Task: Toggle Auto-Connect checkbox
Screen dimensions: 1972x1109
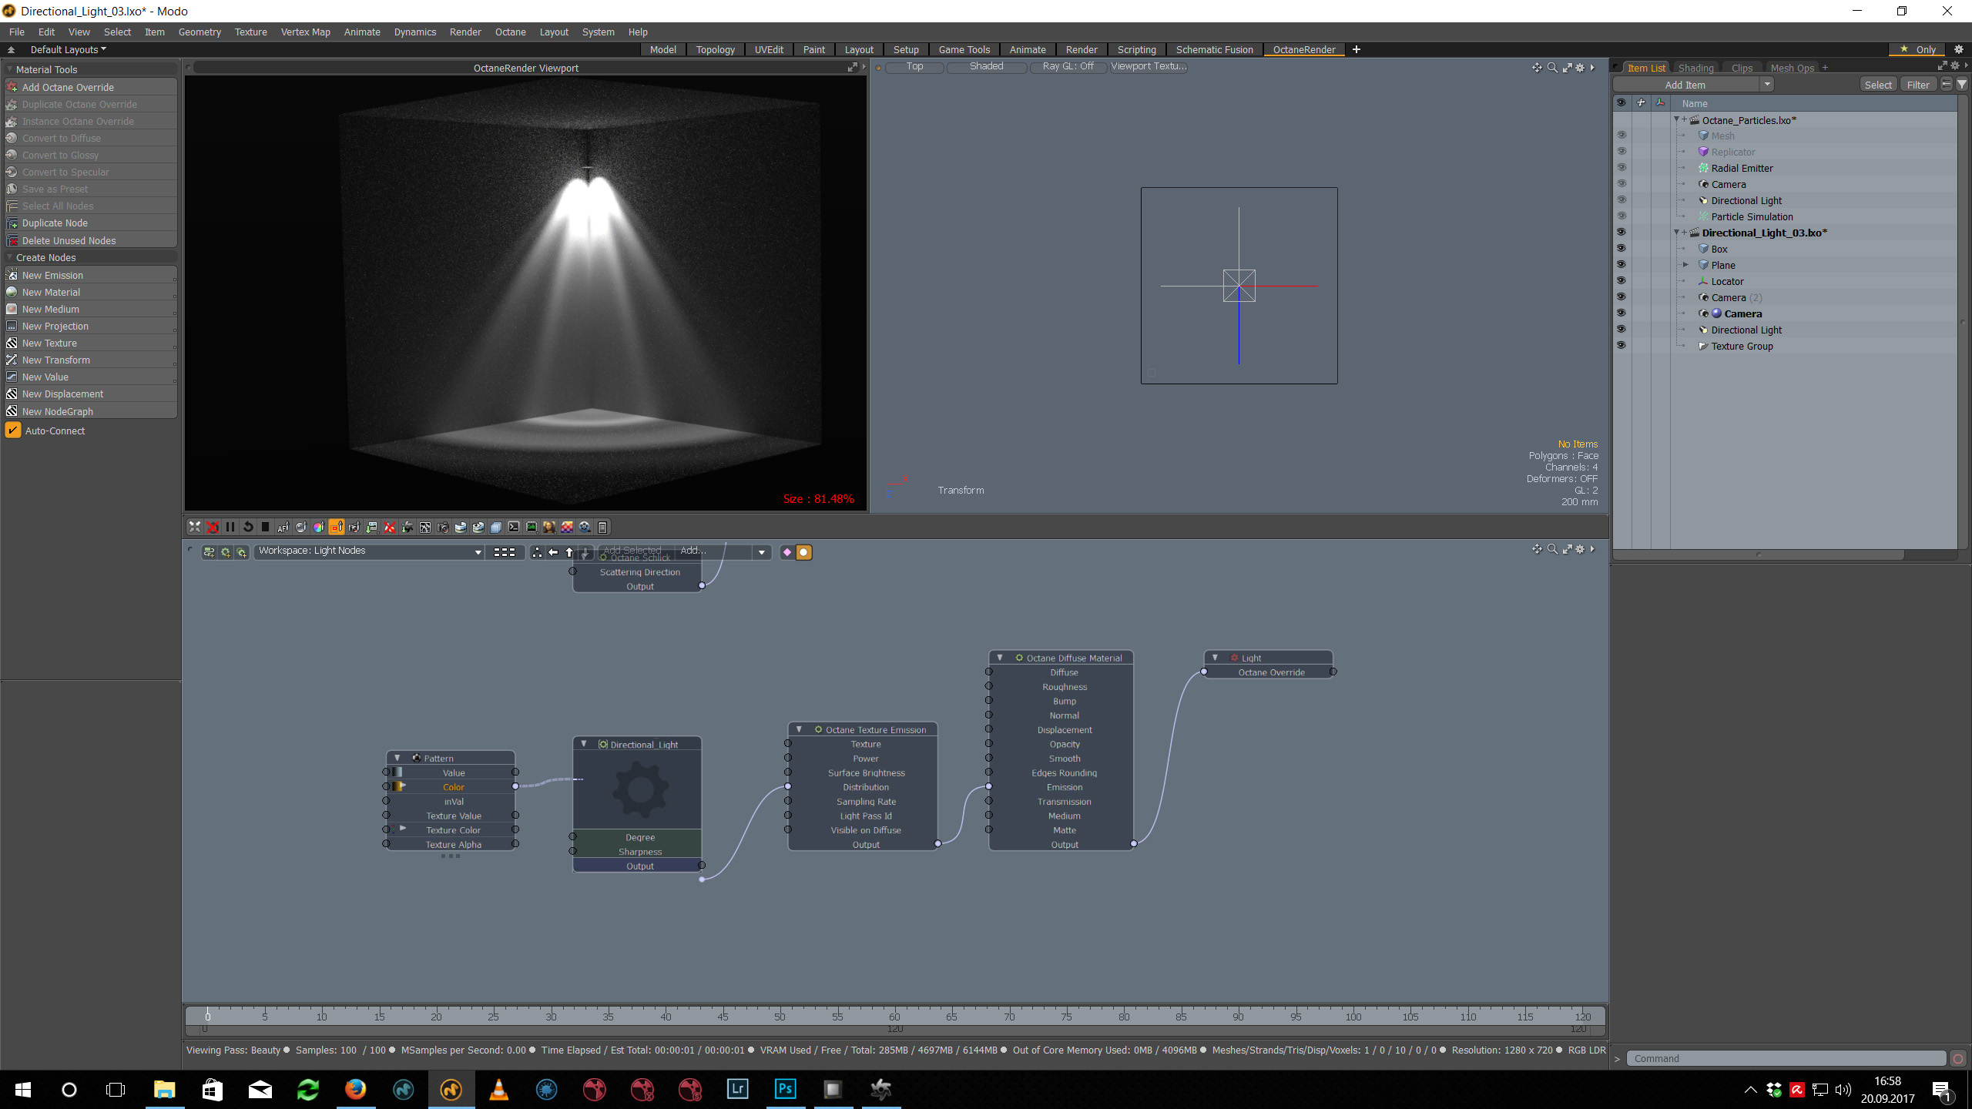Action: coord(13,431)
